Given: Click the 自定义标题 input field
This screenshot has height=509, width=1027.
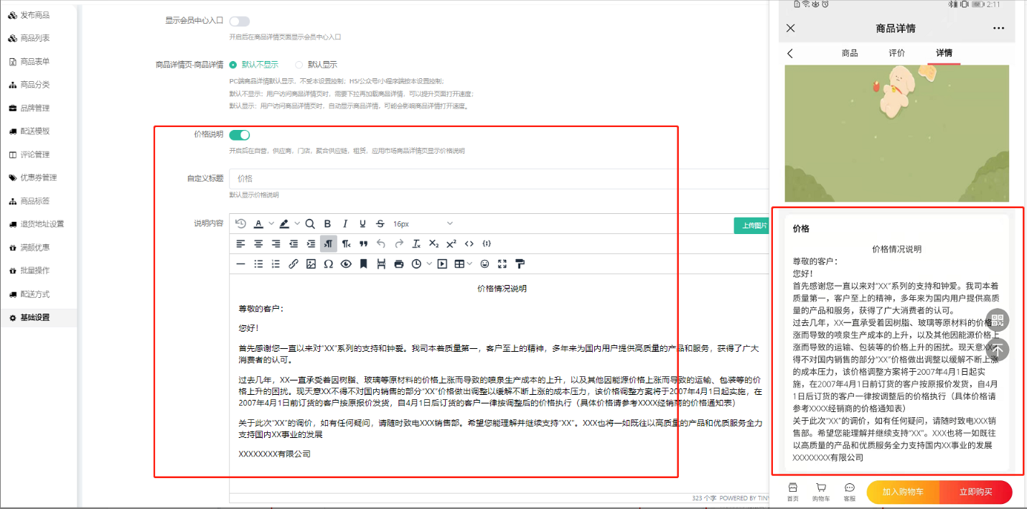Looking at the screenshot, I should tap(495, 178).
